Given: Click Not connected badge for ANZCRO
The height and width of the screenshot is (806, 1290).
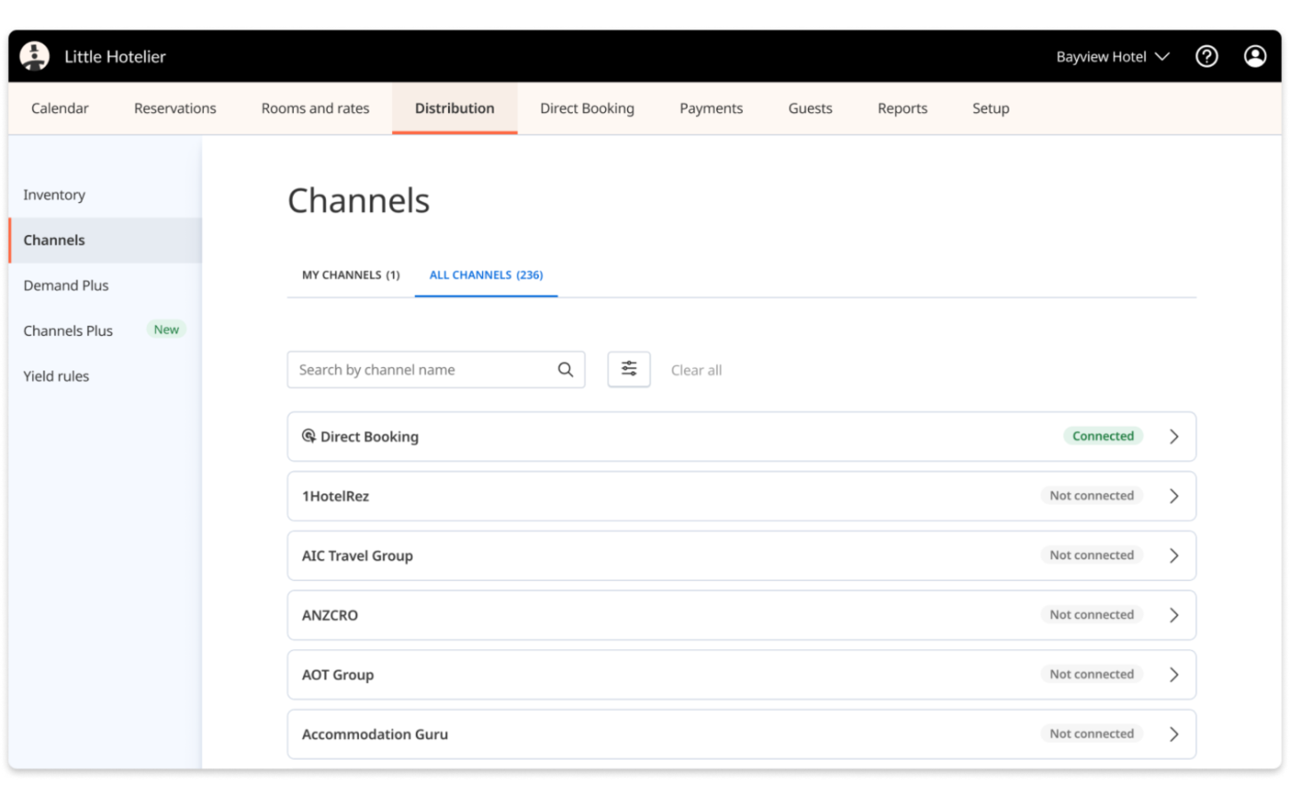Looking at the screenshot, I should (x=1091, y=615).
